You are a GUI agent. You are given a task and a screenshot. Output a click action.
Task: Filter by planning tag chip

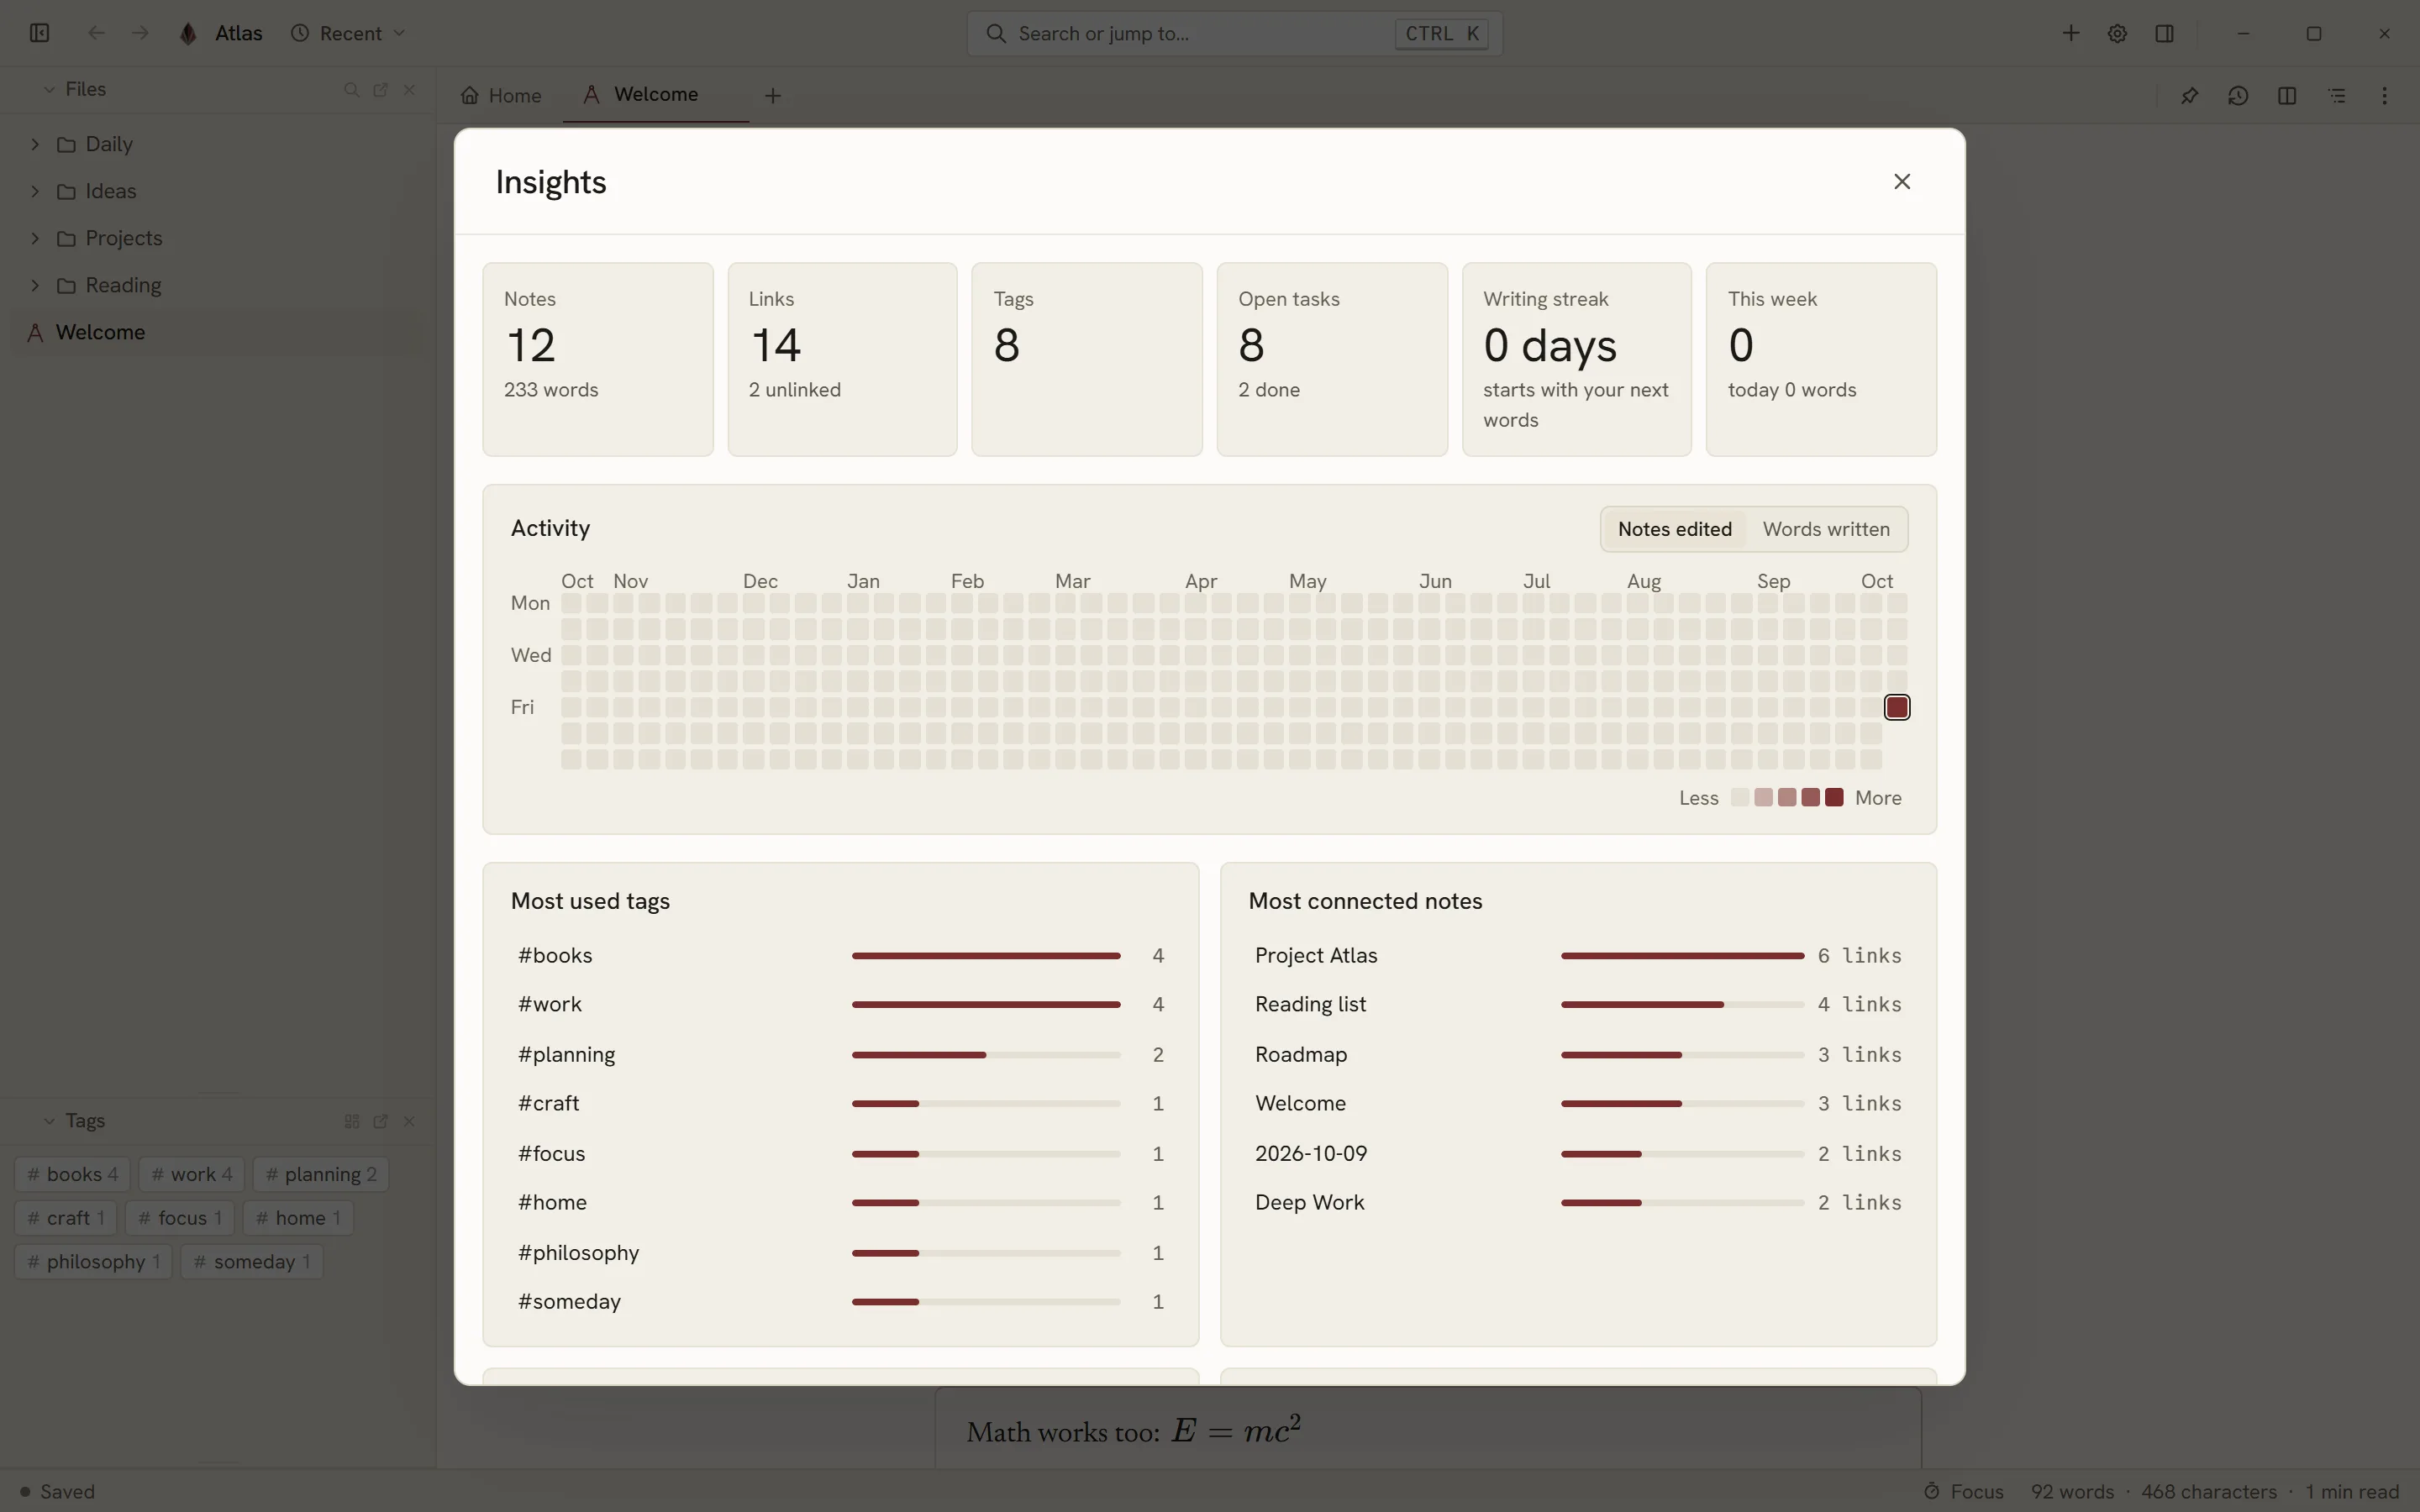click(320, 1174)
